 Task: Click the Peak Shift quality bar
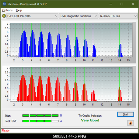[40, 121]
